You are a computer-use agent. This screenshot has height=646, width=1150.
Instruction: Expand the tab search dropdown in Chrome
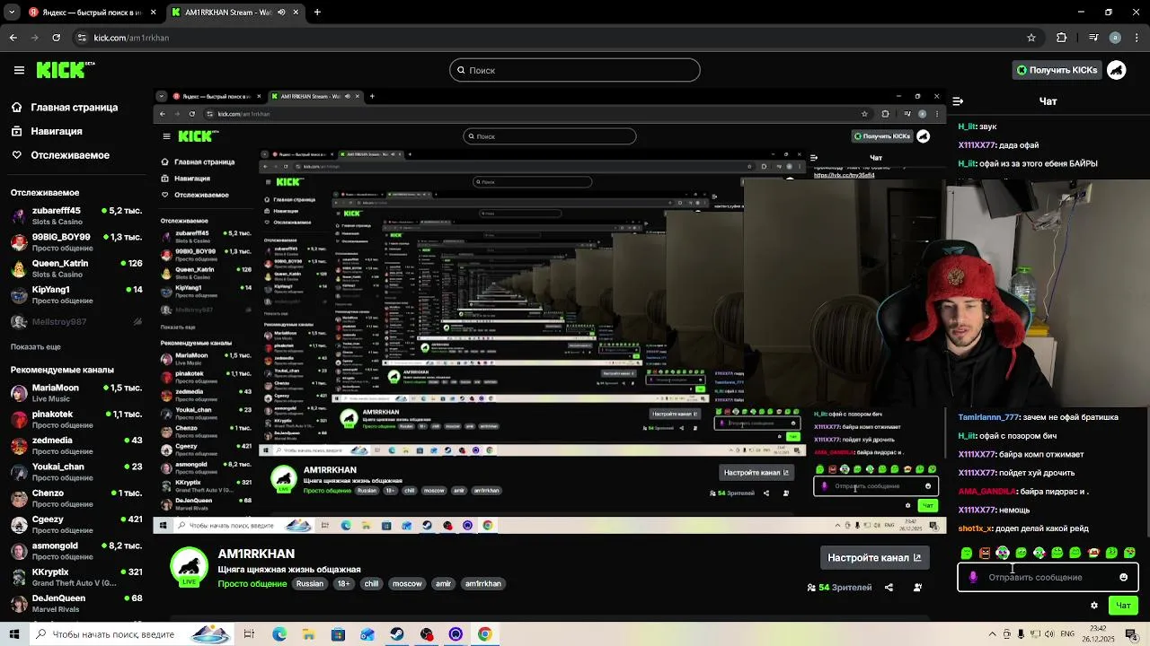coord(13,13)
